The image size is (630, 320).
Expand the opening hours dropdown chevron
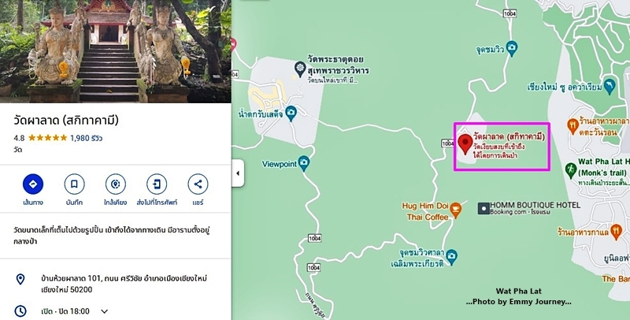104,311
